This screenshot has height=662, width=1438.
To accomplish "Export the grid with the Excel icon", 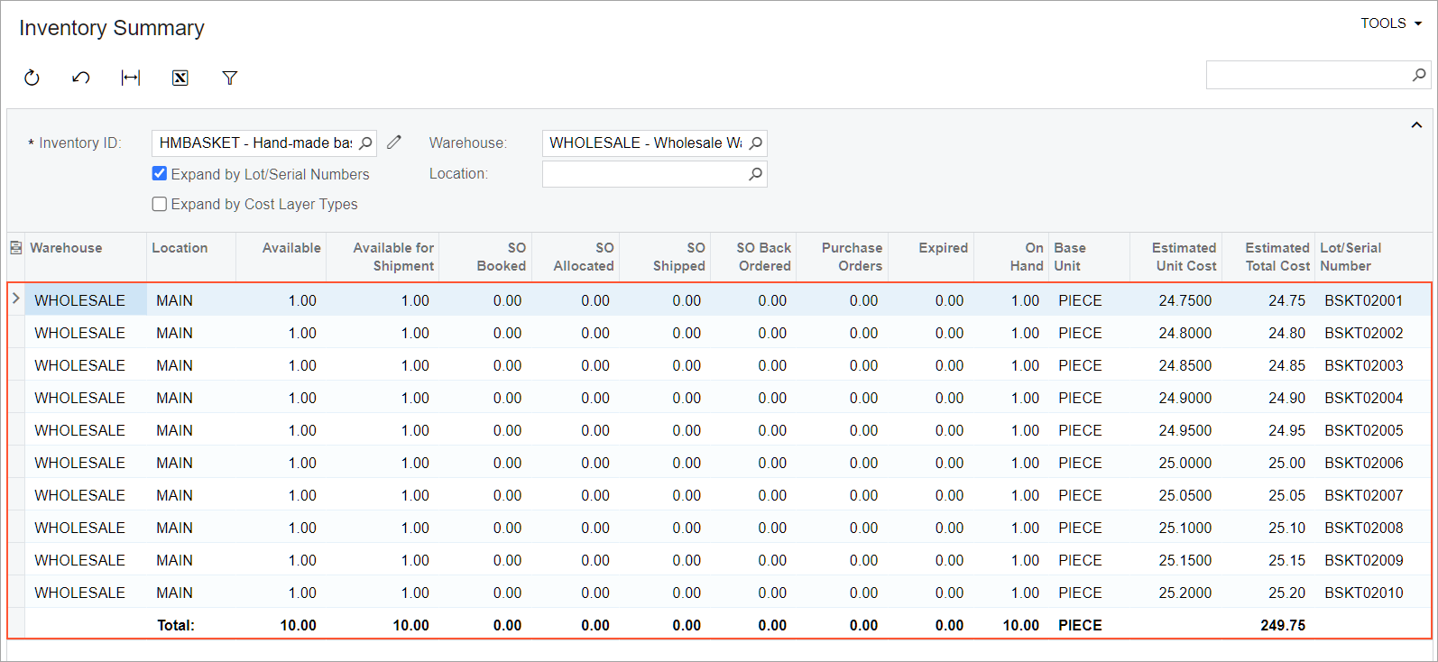I will point(180,78).
